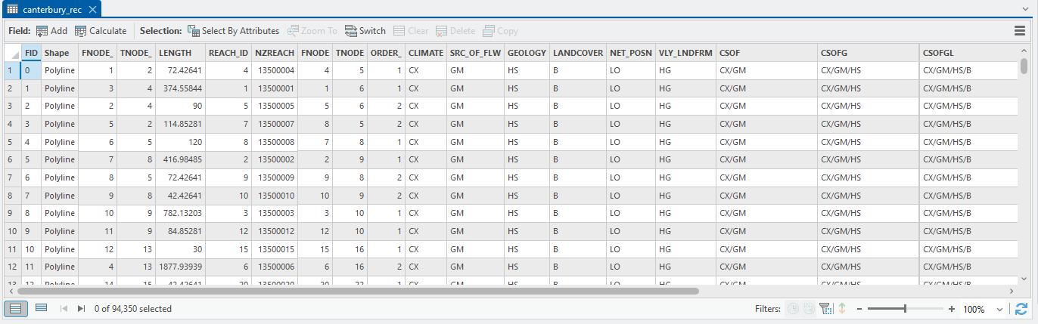The height and width of the screenshot is (324, 1038).
Task: Click the NZREACH cell 13500010
Action: pyautogui.click(x=275, y=195)
